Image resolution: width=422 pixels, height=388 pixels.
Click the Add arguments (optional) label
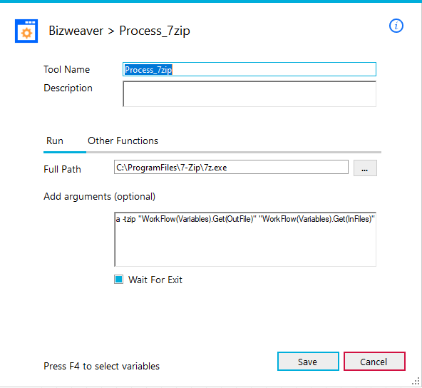(x=100, y=197)
